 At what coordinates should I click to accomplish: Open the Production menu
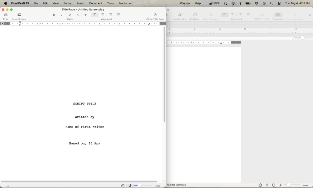[126, 3]
